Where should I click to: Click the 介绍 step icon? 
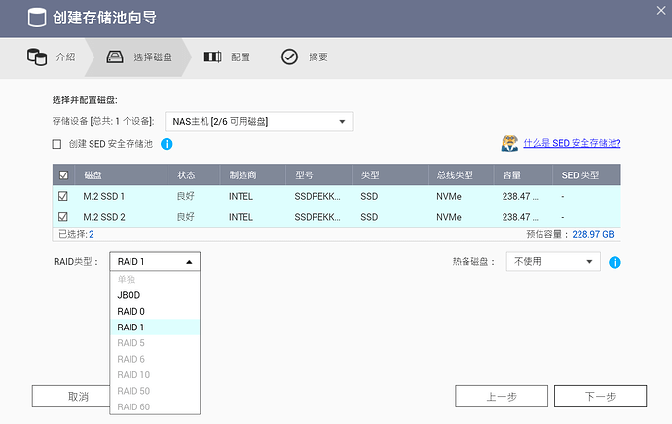coord(36,57)
